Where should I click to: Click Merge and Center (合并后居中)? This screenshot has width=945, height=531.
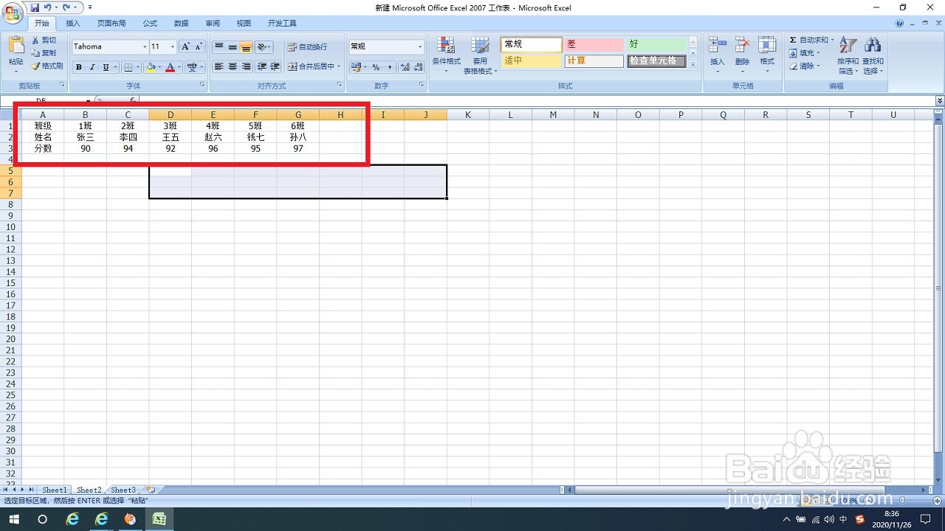pyautogui.click(x=313, y=66)
